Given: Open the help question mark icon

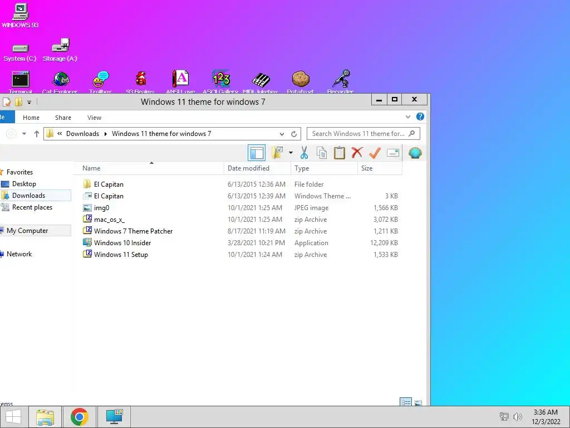Looking at the screenshot, I should click(420, 117).
